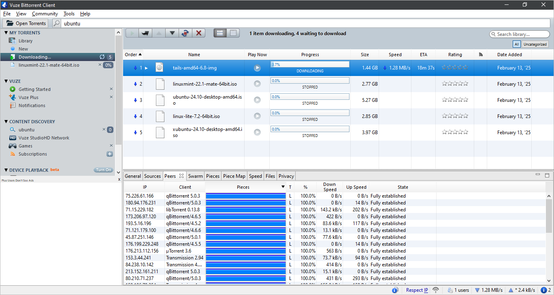Click Play Now for tails-amd64-6.8-img

[257, 68]
